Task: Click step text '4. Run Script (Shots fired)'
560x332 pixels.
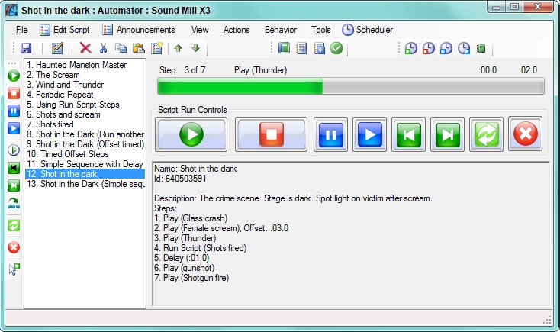Action: click(x=201, y=248)
